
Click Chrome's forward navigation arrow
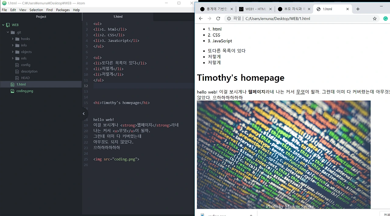coord(209,19)
